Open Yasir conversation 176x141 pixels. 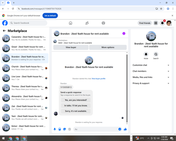tap(25, 118)
